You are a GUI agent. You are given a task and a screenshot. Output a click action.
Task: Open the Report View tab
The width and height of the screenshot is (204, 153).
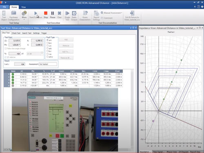tap(195, 152)
